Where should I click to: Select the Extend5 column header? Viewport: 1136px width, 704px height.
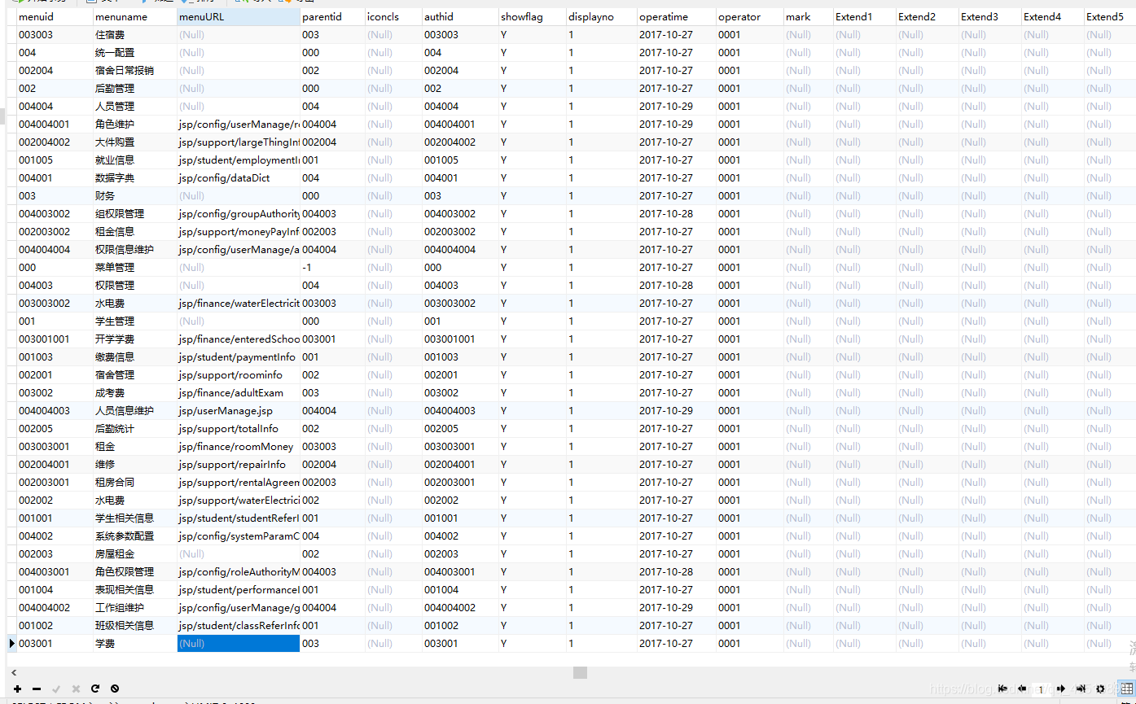click(1110, 16)
